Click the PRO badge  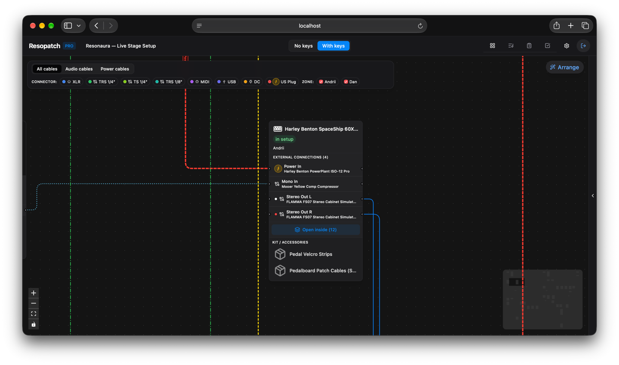pyautogui.click(x=69, y=46)
